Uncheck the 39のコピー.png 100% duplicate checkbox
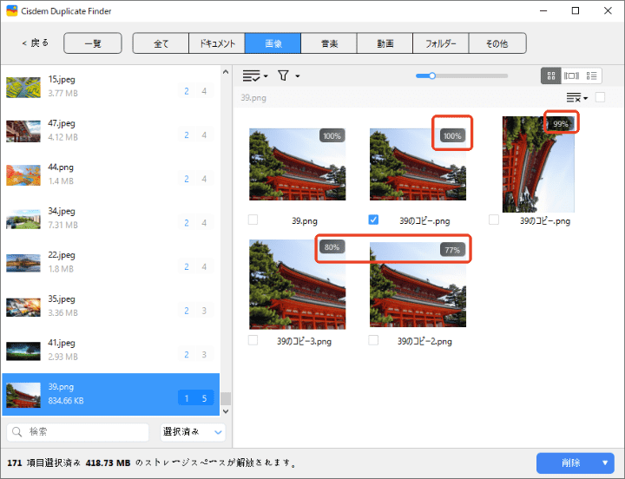 pyautogui.click(x=373, y=220)
